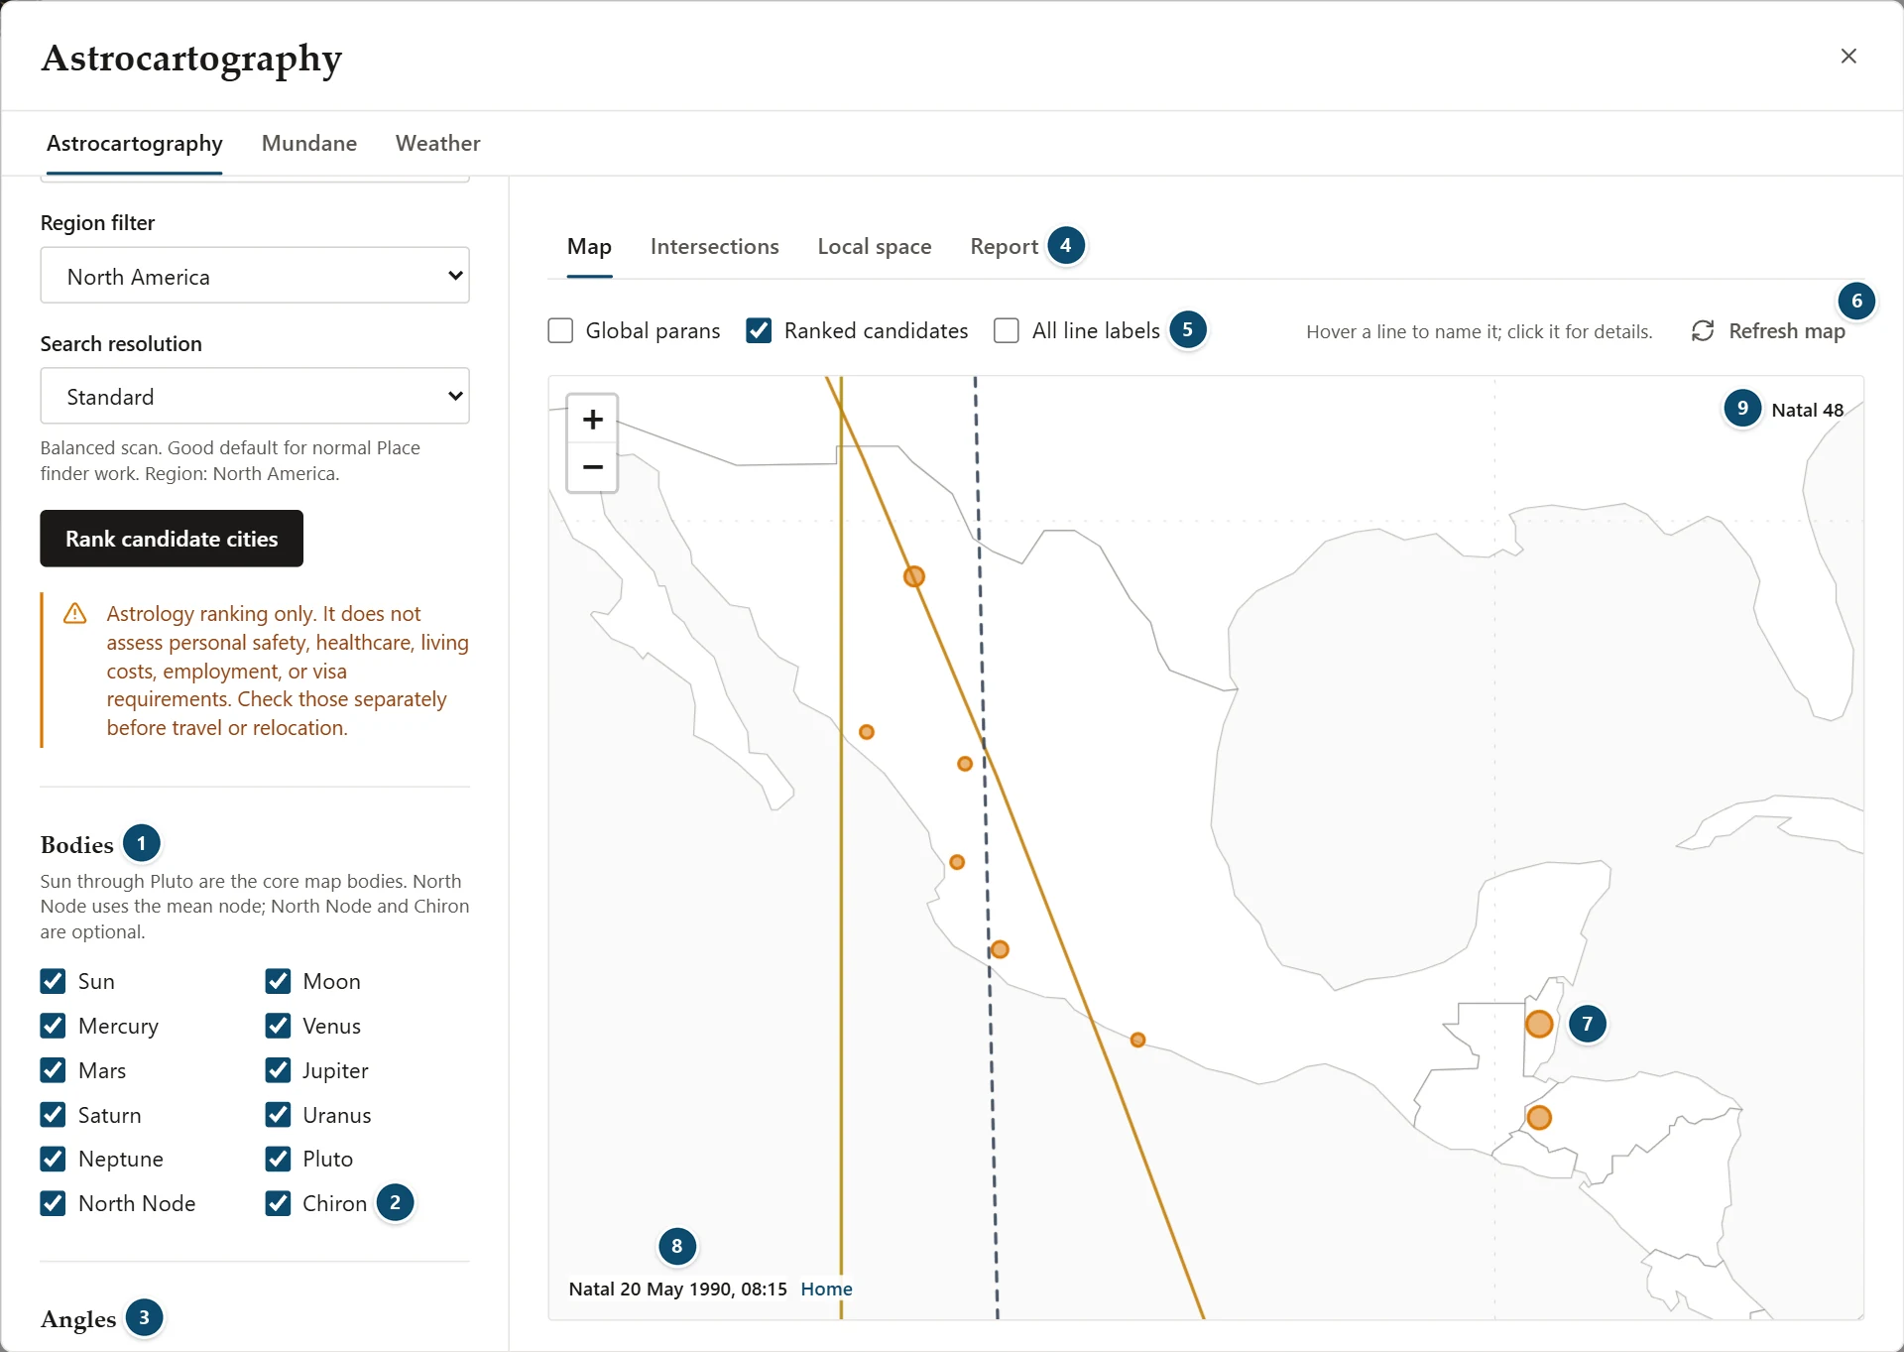Toggle the Jupiter checkbox
The image size is (1904, 1352).
[278, 1070]
